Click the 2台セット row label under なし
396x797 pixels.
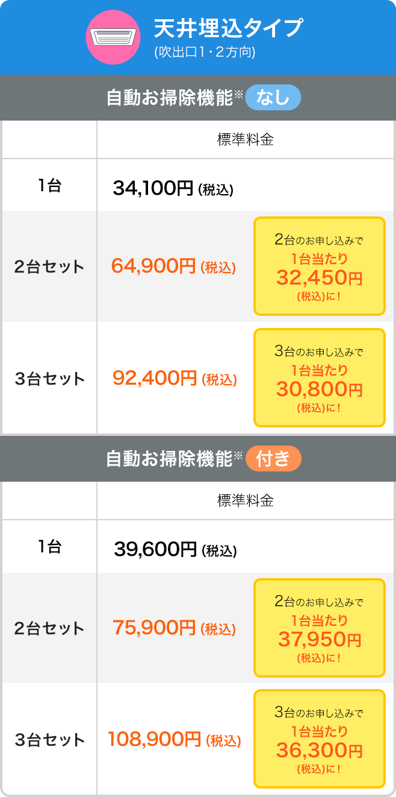[x=49, y=267]
